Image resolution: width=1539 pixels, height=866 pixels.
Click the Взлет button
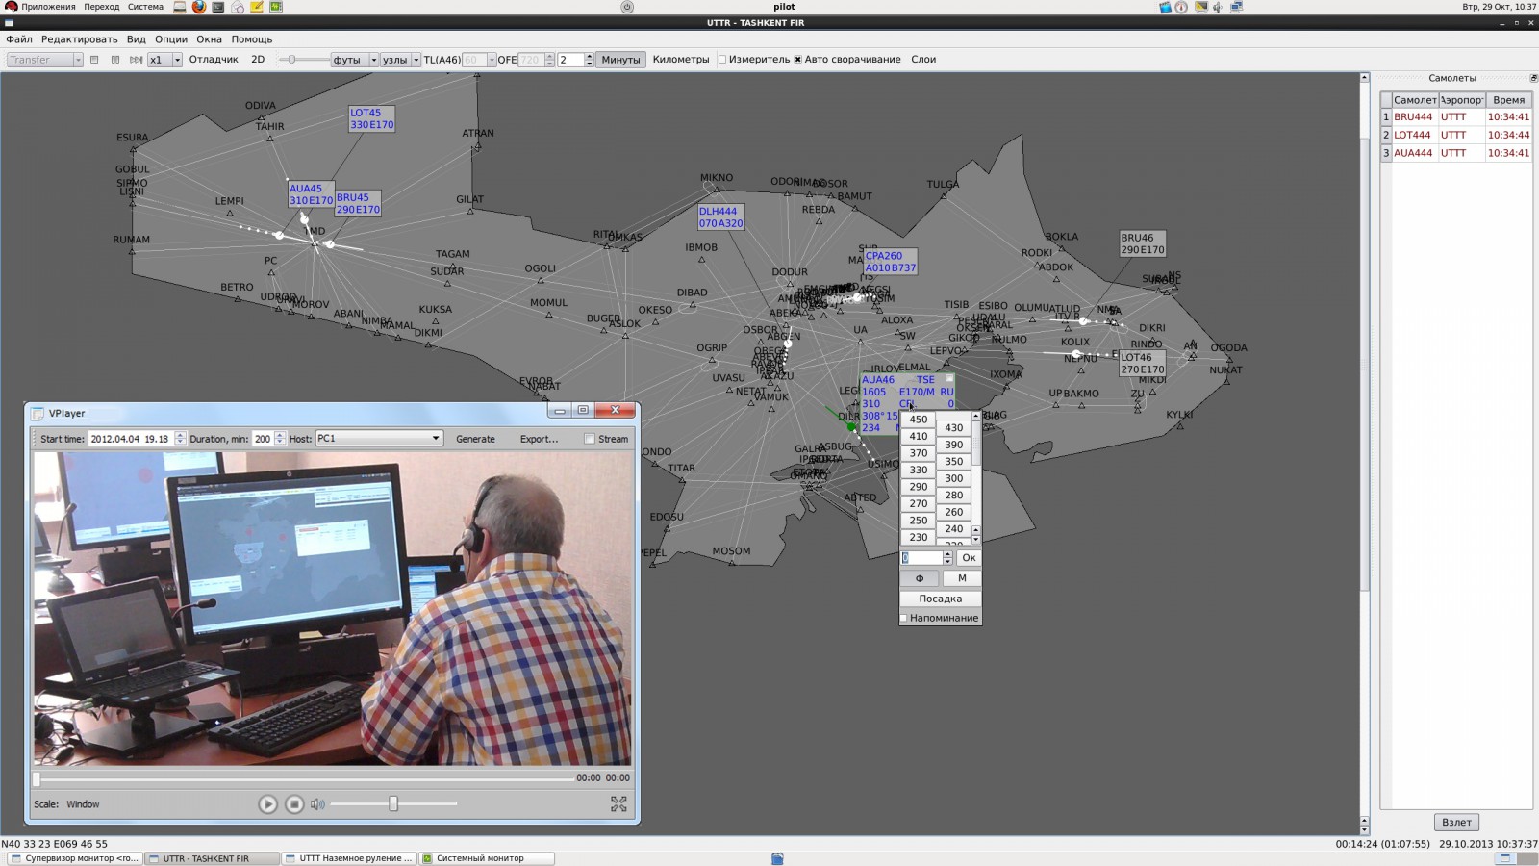pos(1456,823)
